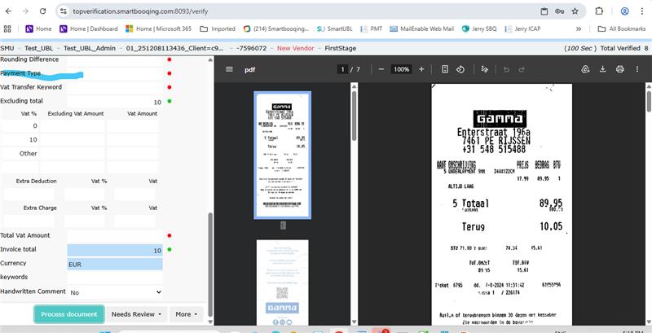Viewport: 652px width, 333px height.
Task: Bookmark this page with the star icon
Action: coord(575,11)
